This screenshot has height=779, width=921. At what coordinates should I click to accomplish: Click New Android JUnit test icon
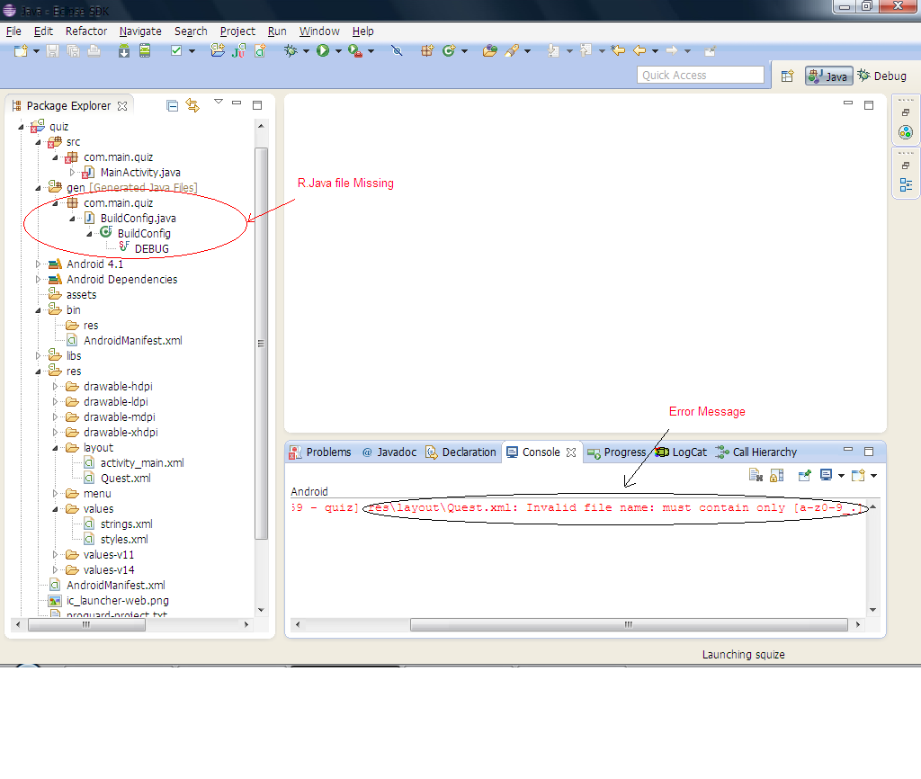[x=238, y=51]
